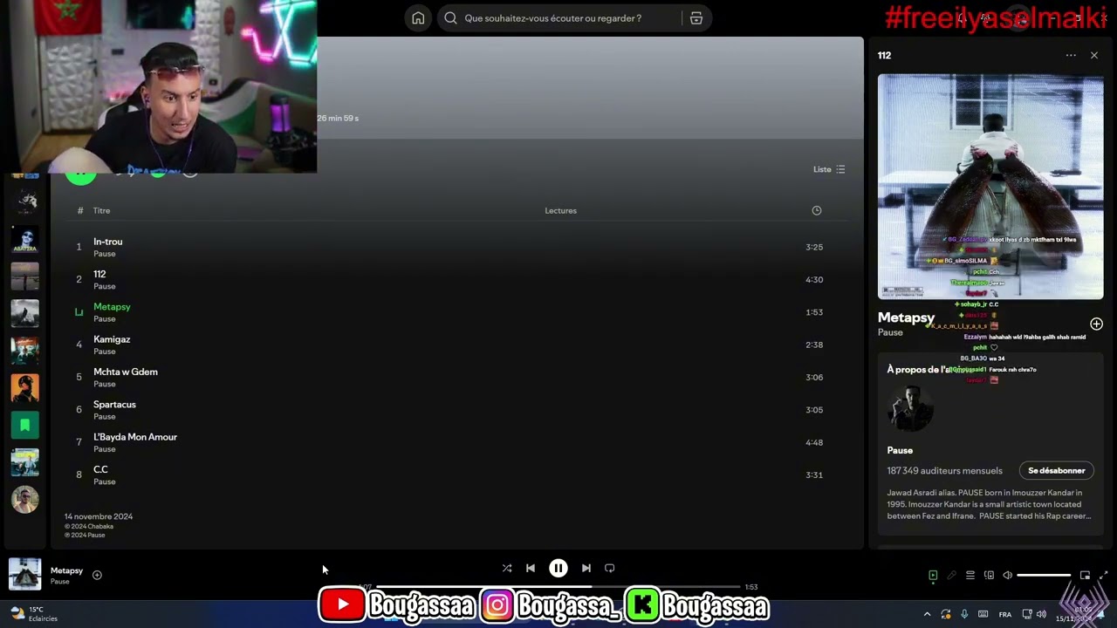Open the orange cover album in the library sidebar
This screenshot has width=1117, height=628.
tap(24, 387)
